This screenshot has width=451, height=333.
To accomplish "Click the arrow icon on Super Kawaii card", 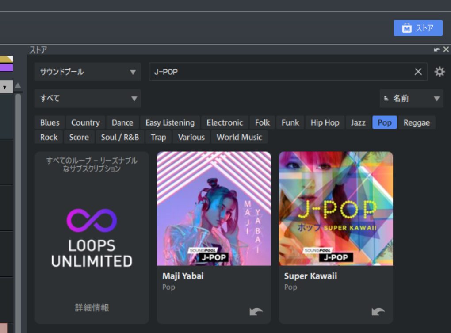I will click(x=378, y=311).
